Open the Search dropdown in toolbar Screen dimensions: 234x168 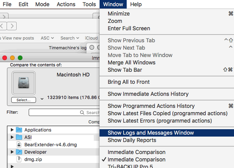69,38
